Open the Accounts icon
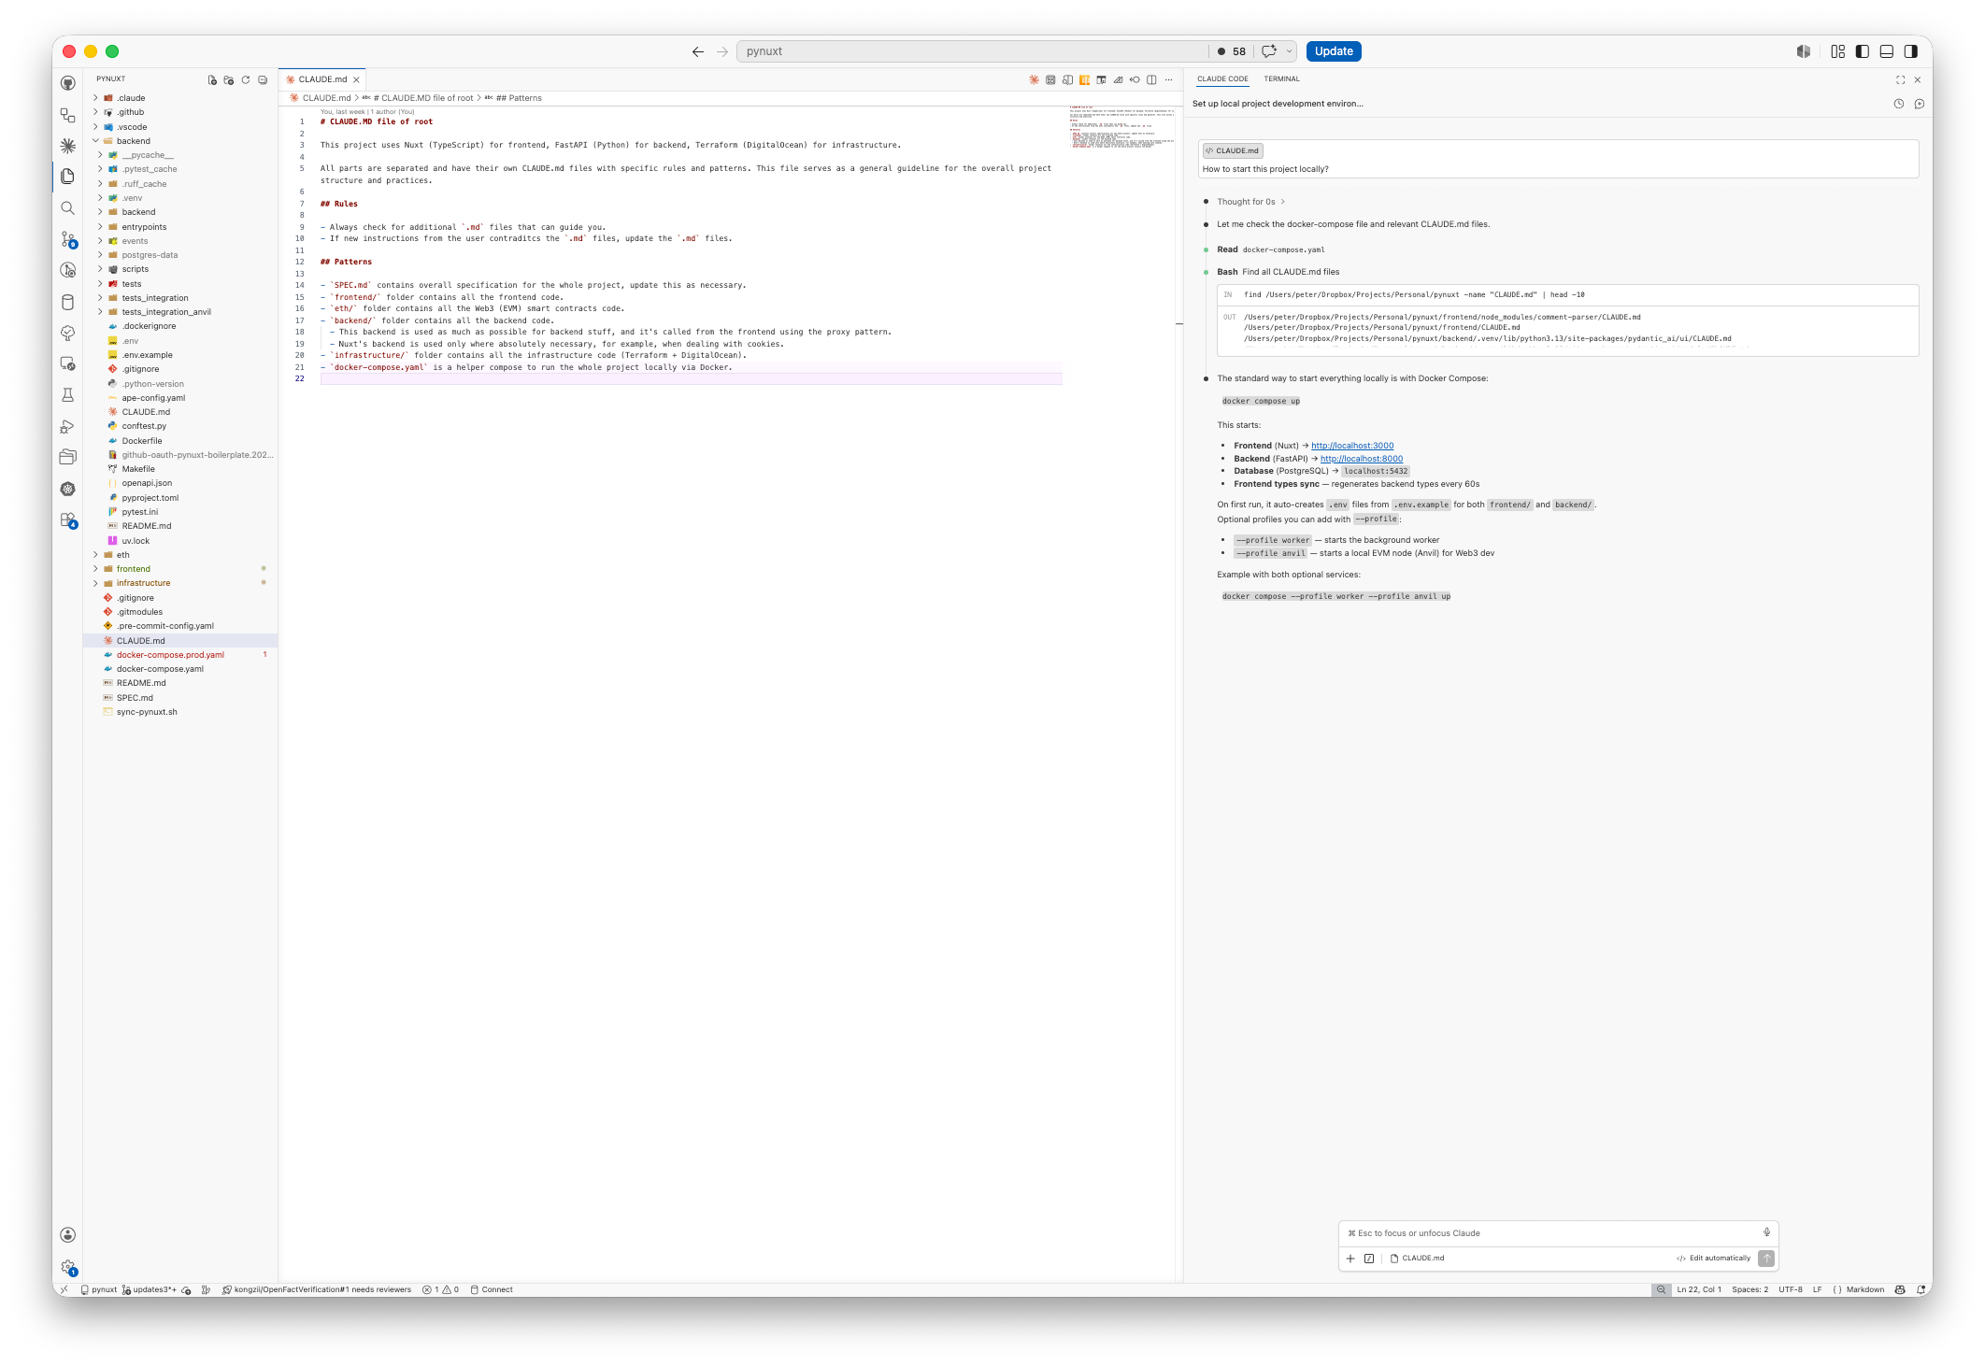The height and width of the screenshot is (1366, 1985). point(68,1235)
